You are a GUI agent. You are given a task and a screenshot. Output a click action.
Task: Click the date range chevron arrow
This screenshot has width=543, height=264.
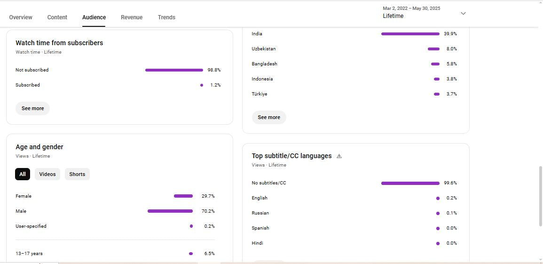463,13
